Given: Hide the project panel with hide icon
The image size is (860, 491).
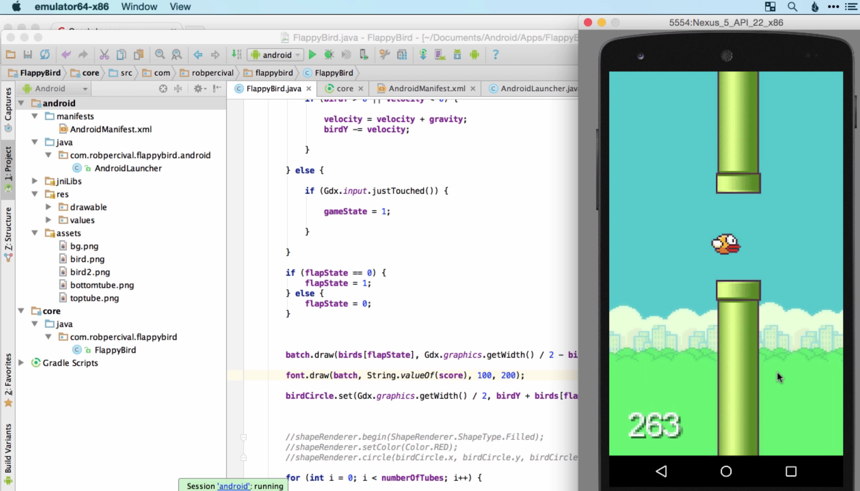Looking at the screenshot, I should 217,88.
